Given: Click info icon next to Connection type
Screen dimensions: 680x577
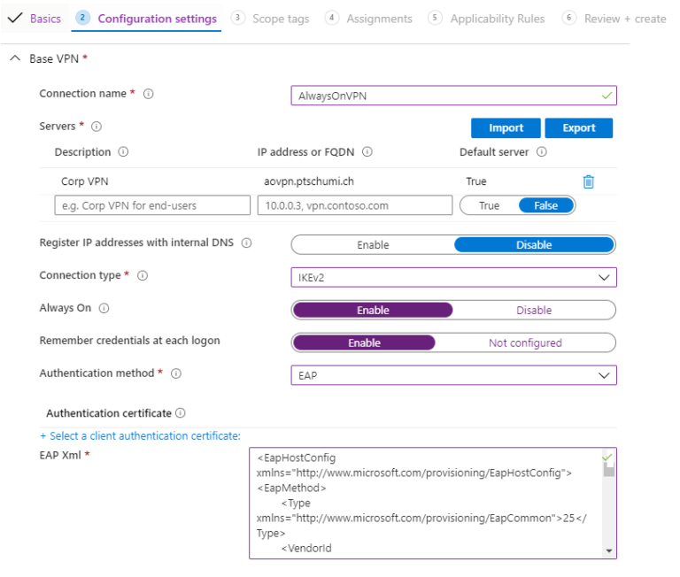Looking at the screenshot, I should tap(143, 276).
